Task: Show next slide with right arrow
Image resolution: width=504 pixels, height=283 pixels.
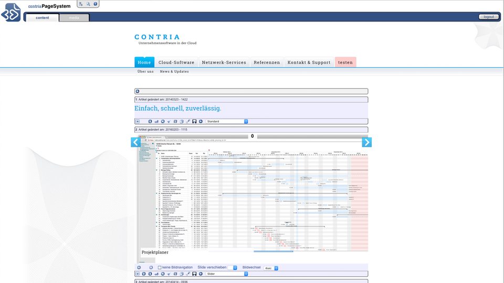Action: tap(367, 142)
